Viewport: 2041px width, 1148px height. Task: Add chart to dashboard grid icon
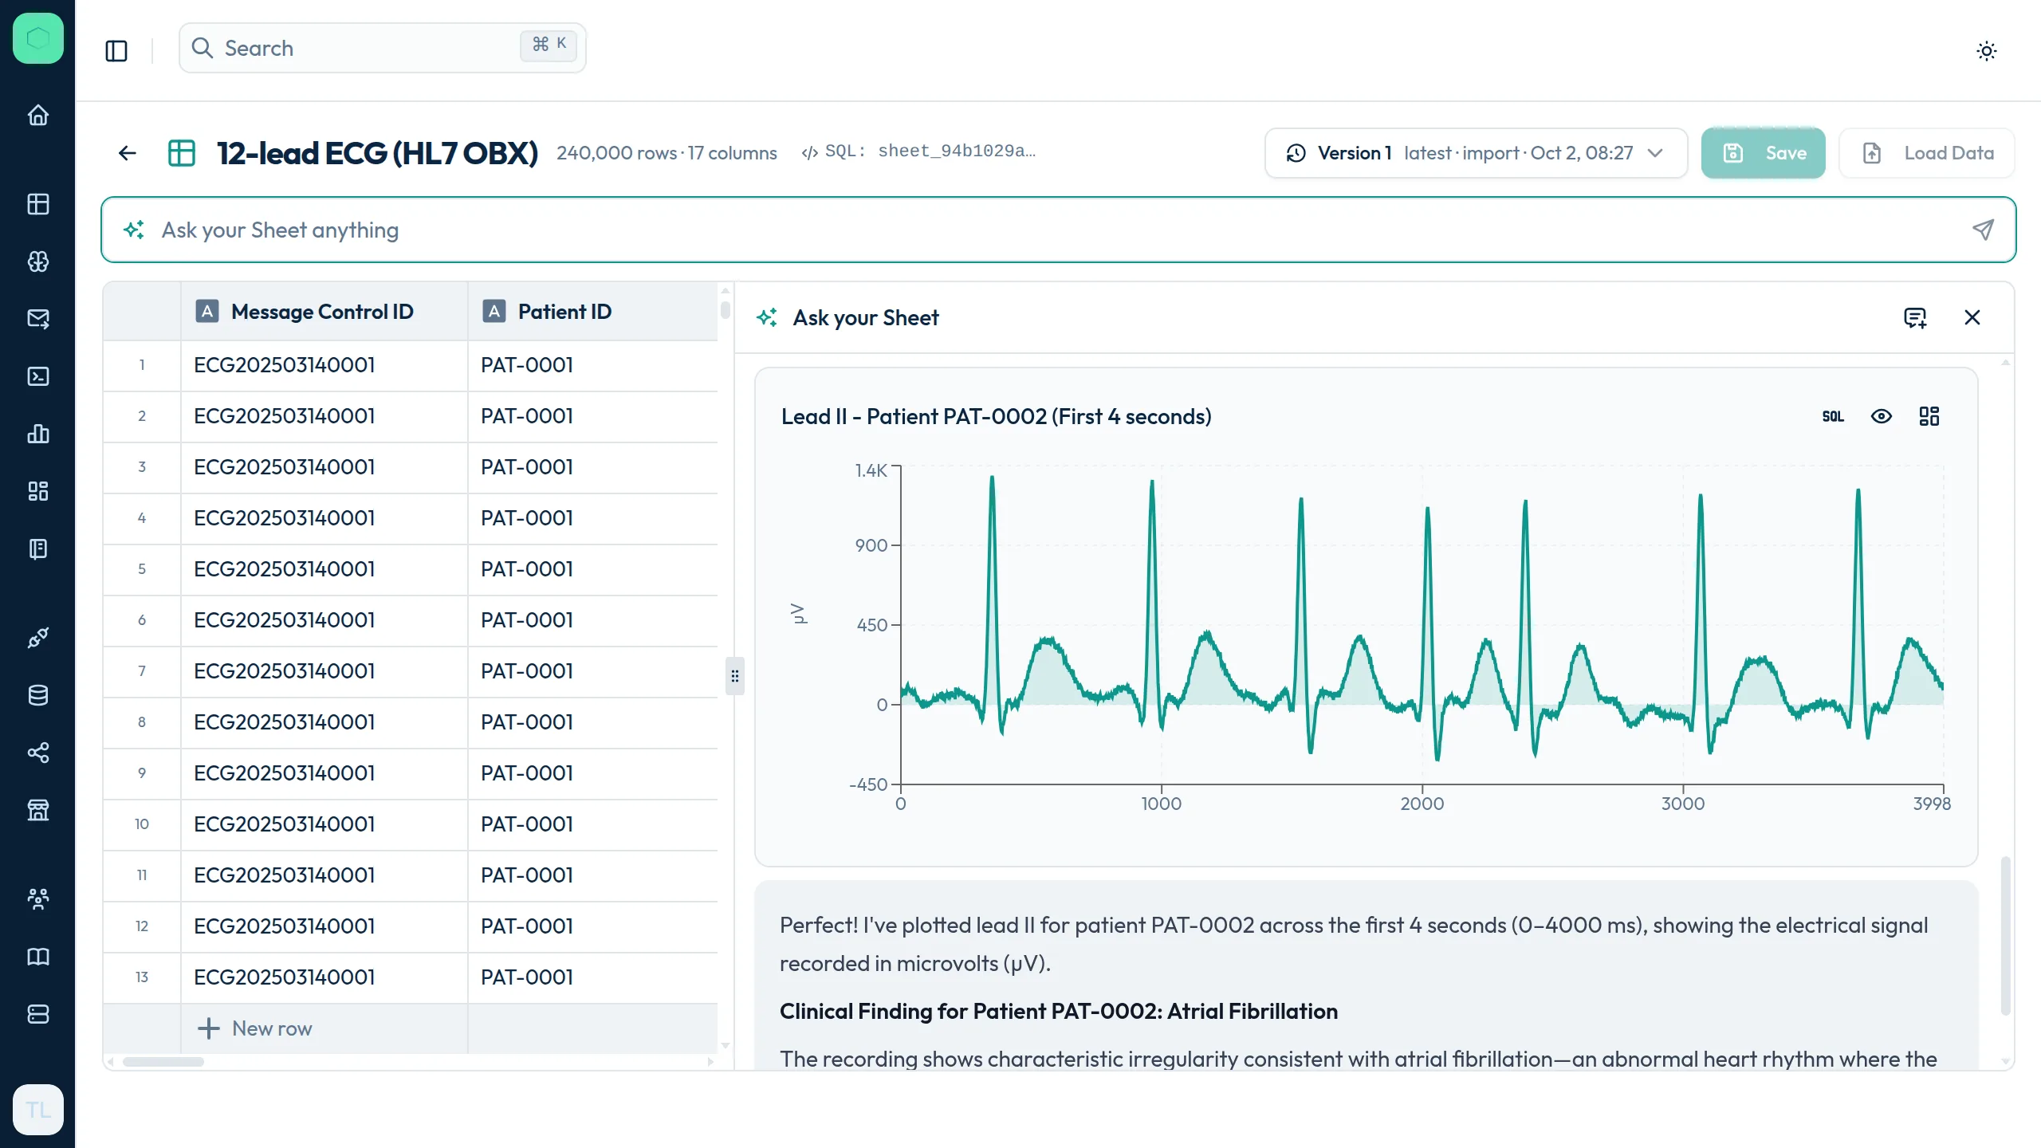point(1929,416)
